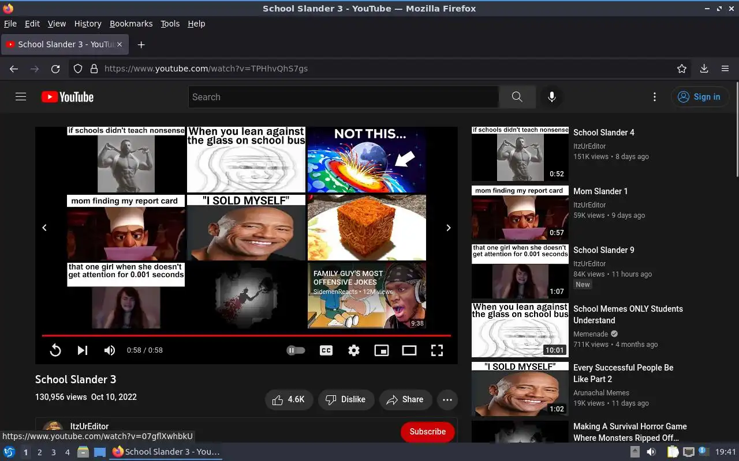Open the YouTube guide hamburger menu

tap(21, 97)
